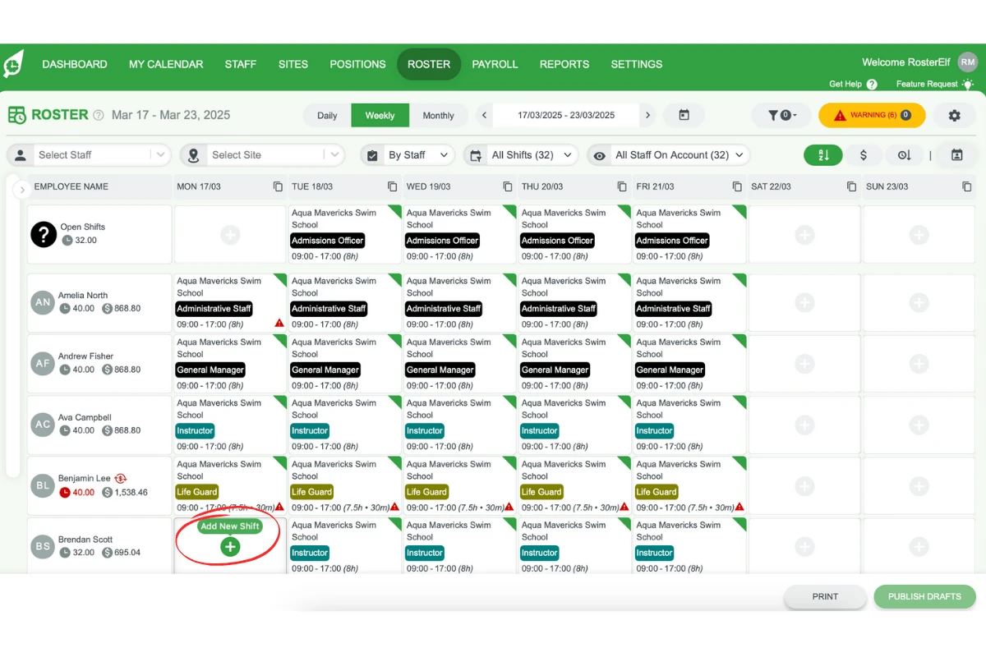
Task: Copy FRI 21/03 day shifts icon
Action: click(x=737, y=186)
